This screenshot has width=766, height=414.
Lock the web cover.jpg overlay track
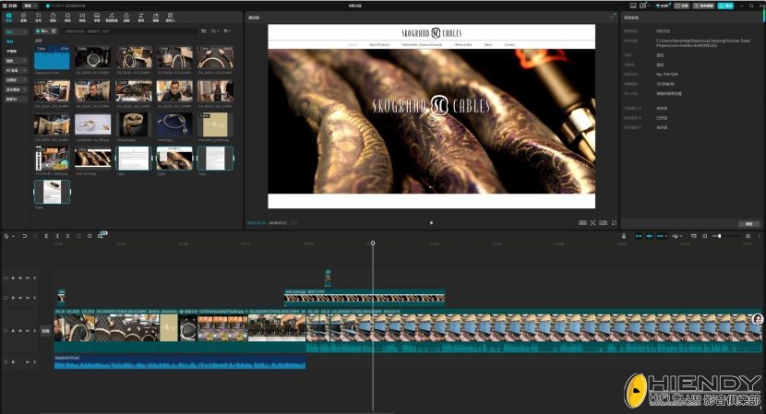coord(13,298)
